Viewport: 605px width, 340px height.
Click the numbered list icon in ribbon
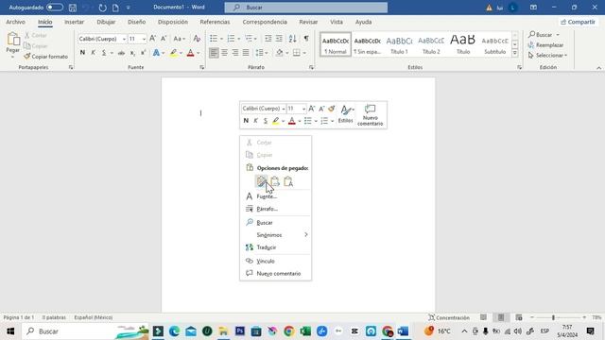[231, 39]
